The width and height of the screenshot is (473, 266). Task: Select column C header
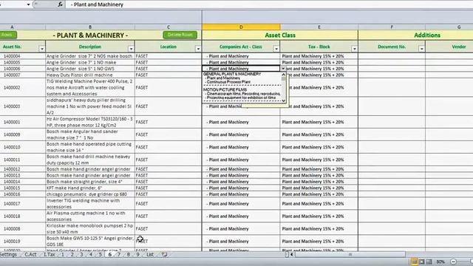tap(169, 27)
